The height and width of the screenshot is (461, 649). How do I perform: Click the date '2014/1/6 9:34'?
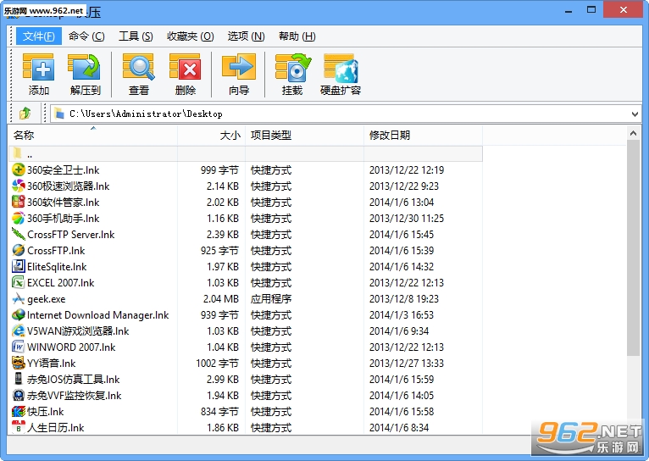click(399, 331)
